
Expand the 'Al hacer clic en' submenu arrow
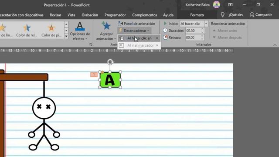[157, 38]
